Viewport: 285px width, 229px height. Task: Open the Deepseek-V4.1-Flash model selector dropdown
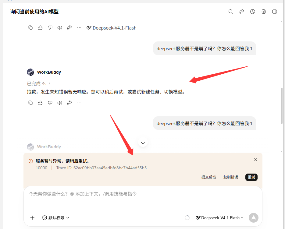pyautogui.click(x=219, y=218)
